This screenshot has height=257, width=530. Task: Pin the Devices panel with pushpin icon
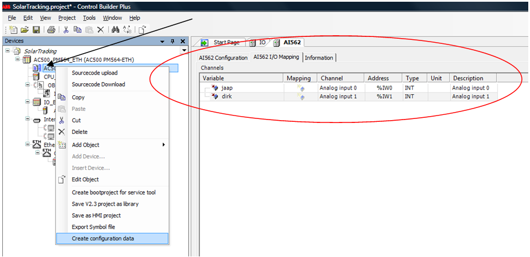[173, 42]
